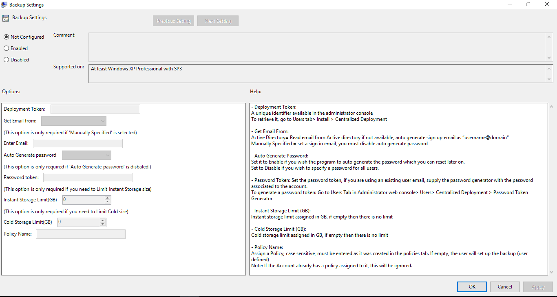
Task: Click the Help panel scrollbar down arrow
Action: point(551,272)
